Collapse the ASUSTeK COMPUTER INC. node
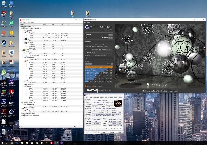The width and height of the screenshot is (207, 145). 22,28
